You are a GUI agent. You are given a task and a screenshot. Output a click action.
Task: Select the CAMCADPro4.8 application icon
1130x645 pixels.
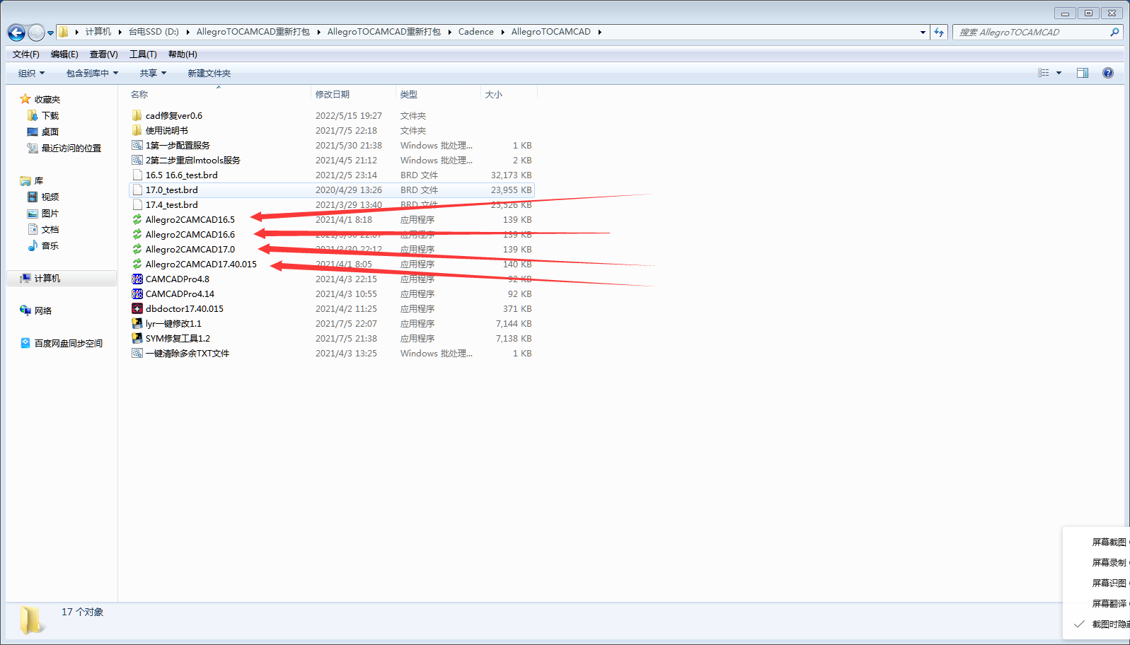click(137, 279)
